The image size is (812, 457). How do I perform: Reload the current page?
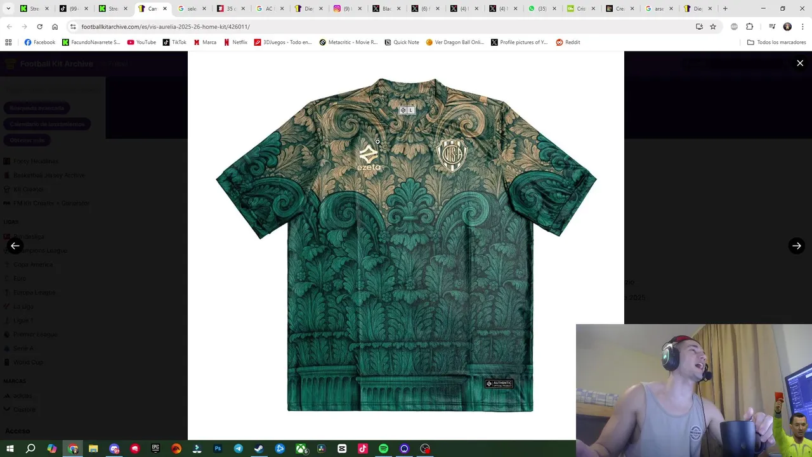[x=39, y=27]
